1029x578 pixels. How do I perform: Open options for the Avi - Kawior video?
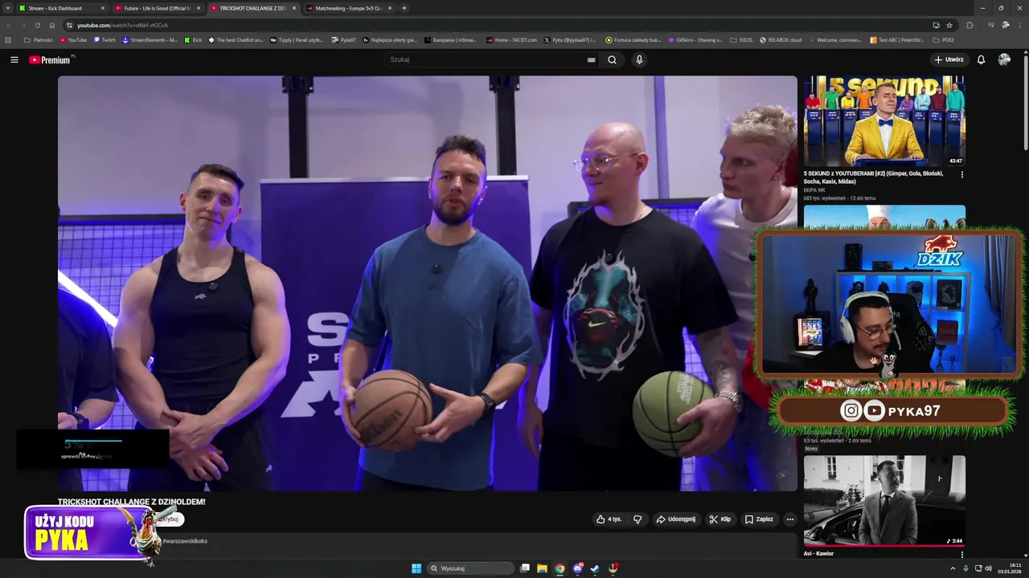(962, 554)
